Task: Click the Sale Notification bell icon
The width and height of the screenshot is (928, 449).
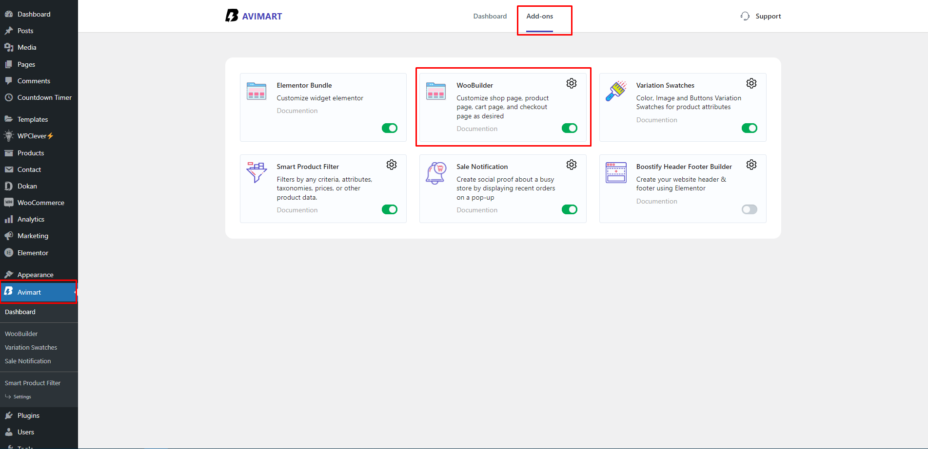Action: [436, 173]
